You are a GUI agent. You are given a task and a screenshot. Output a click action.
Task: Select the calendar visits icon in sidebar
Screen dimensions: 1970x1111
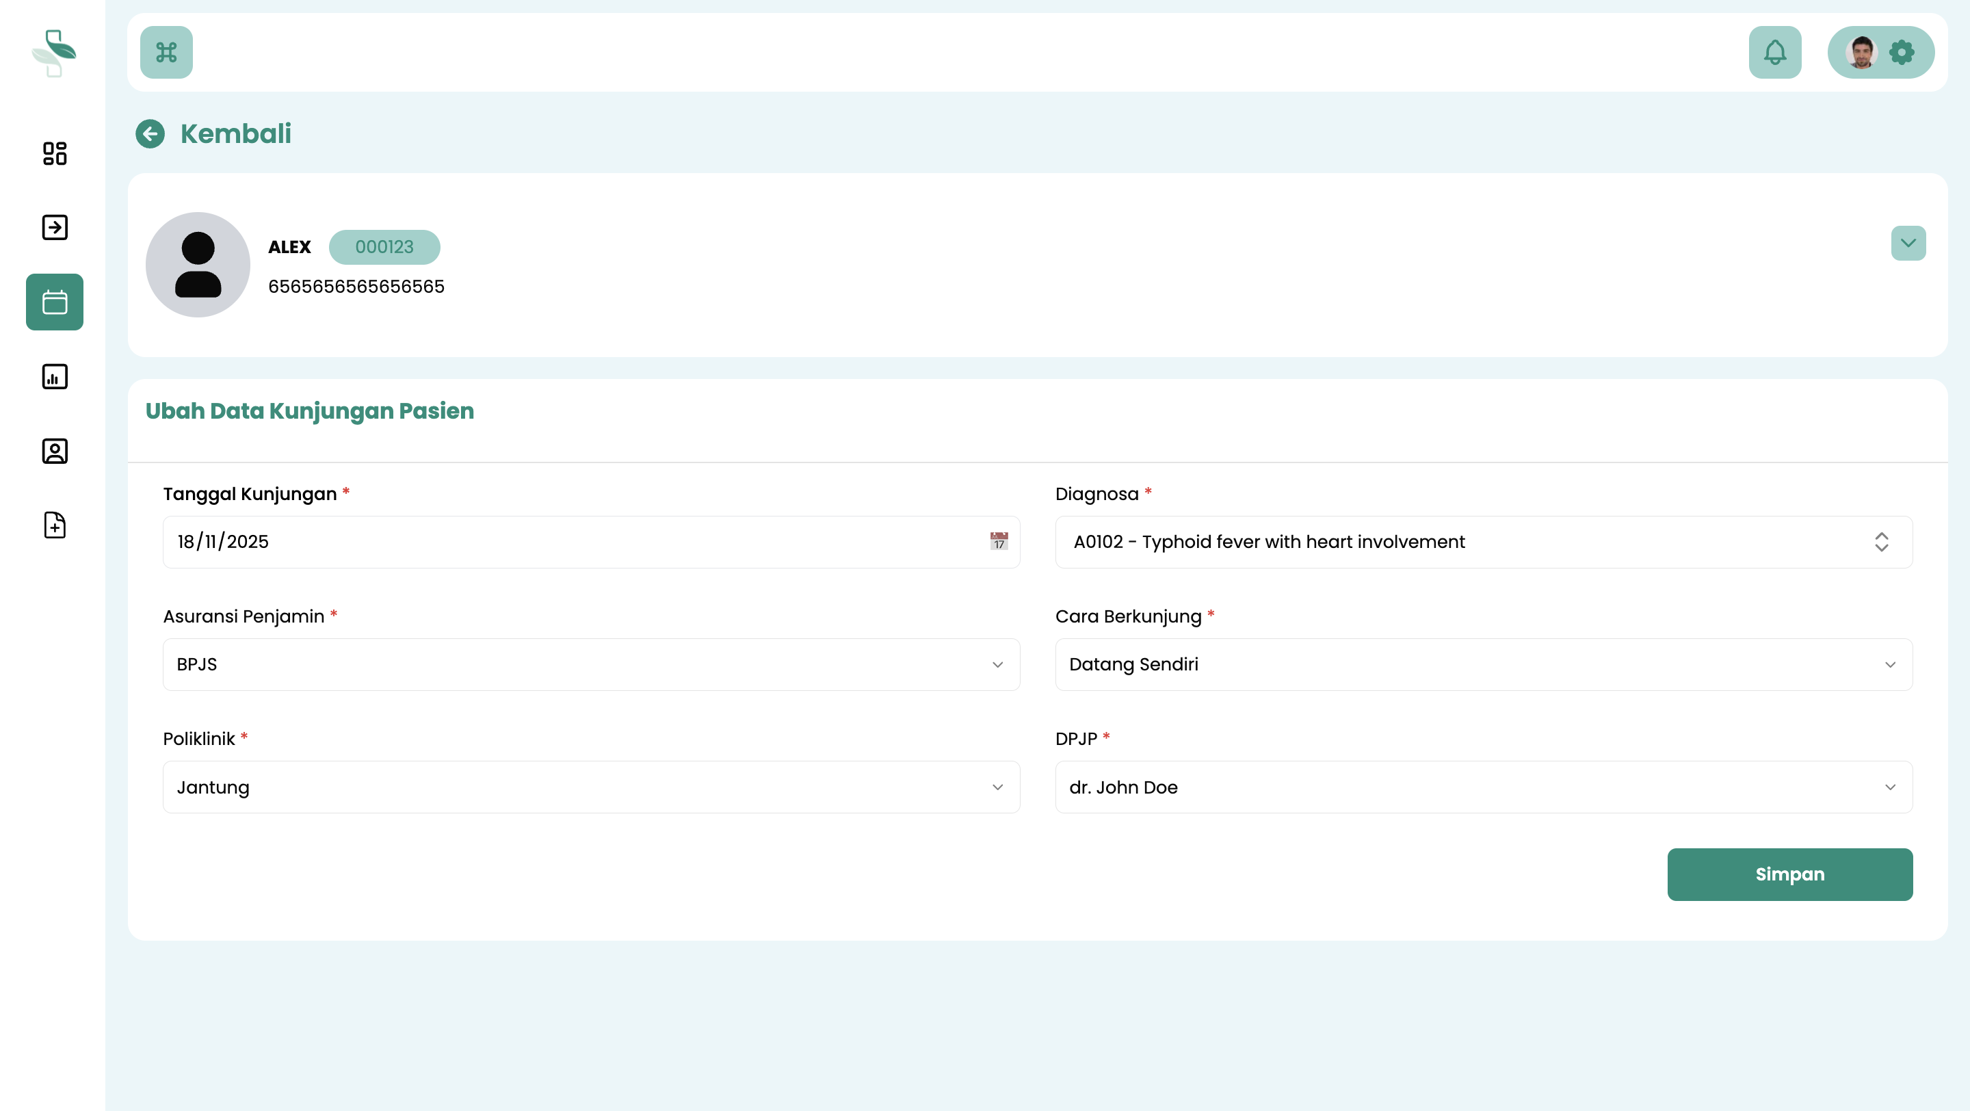click(x=54, y=302)
